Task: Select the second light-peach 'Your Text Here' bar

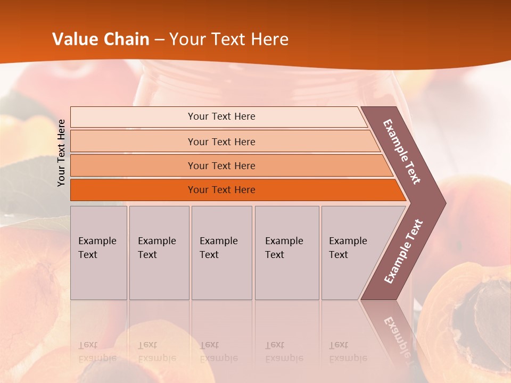Action: pos(221,141)
